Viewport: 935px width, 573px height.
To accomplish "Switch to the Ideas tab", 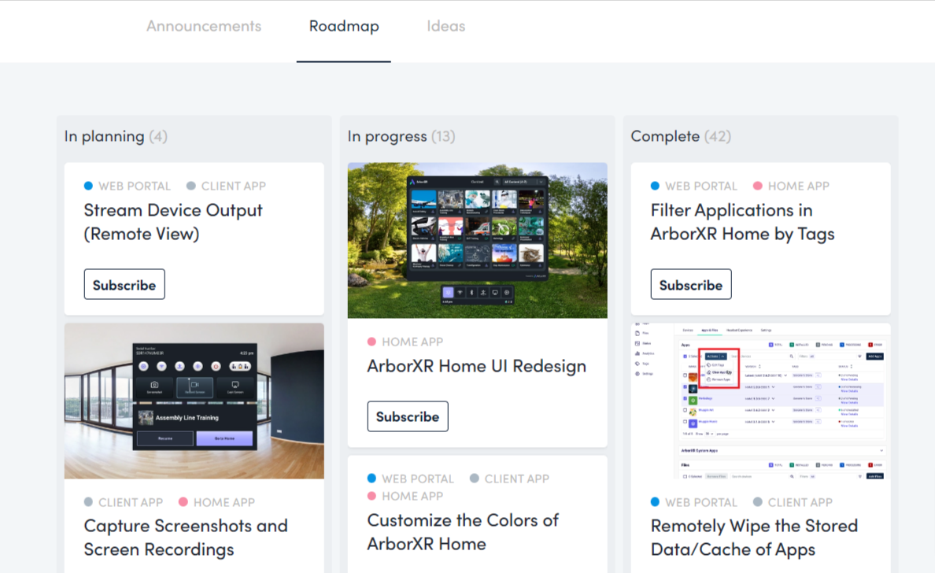I will tap(446, 26).
